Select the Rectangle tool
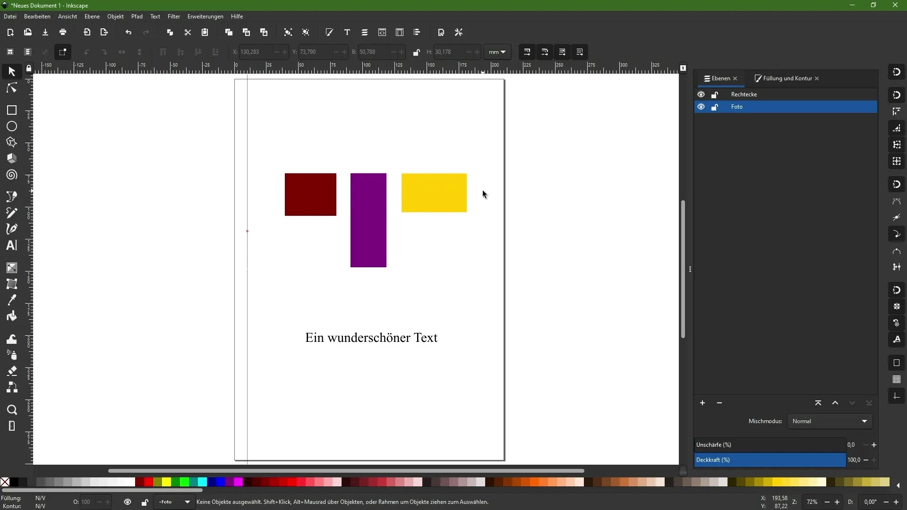Viewport: 907px width, 510px height. [x=12, y=110]
